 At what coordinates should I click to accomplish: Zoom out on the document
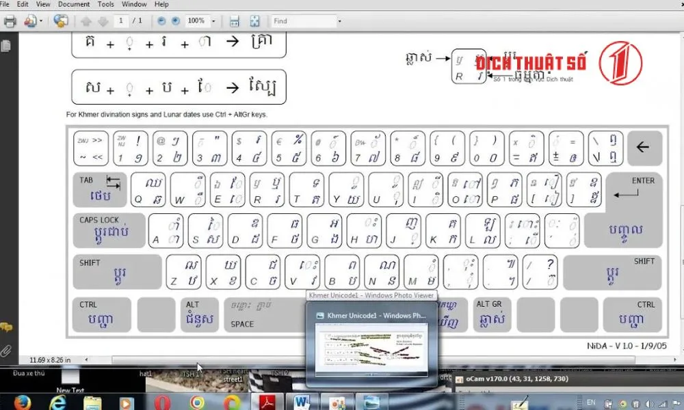click(x=160, y=21)
